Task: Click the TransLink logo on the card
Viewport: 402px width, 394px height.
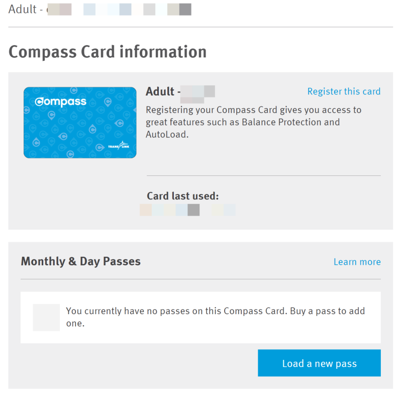Action: tap(119, 146)
